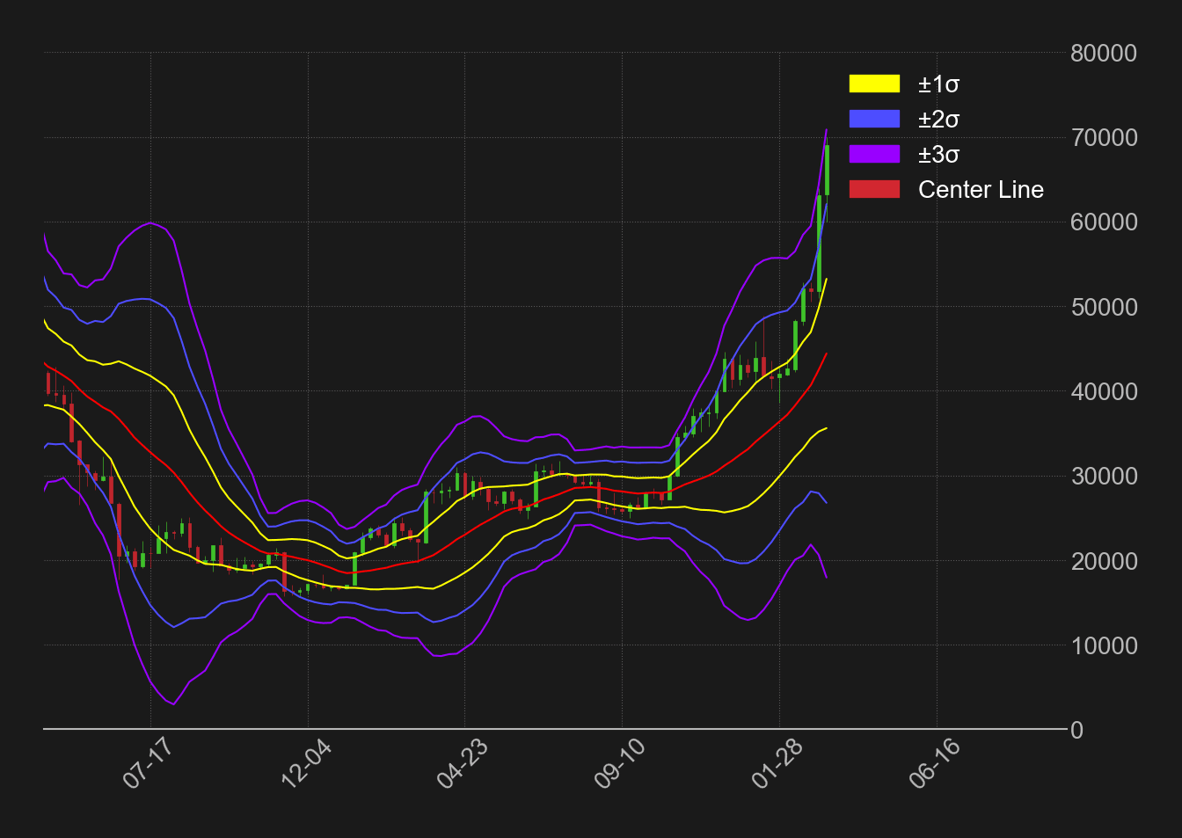1182x838 pixels.
Task: Toggle the ±3σ legend text entry
Action: (x=938, y=155)
